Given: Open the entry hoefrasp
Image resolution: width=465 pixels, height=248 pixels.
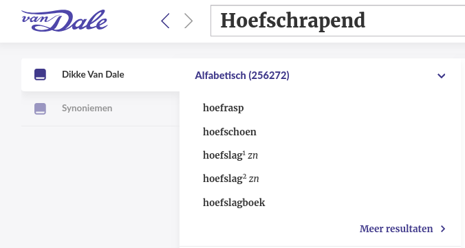Looking at the screenshot, I should [224, 108].
